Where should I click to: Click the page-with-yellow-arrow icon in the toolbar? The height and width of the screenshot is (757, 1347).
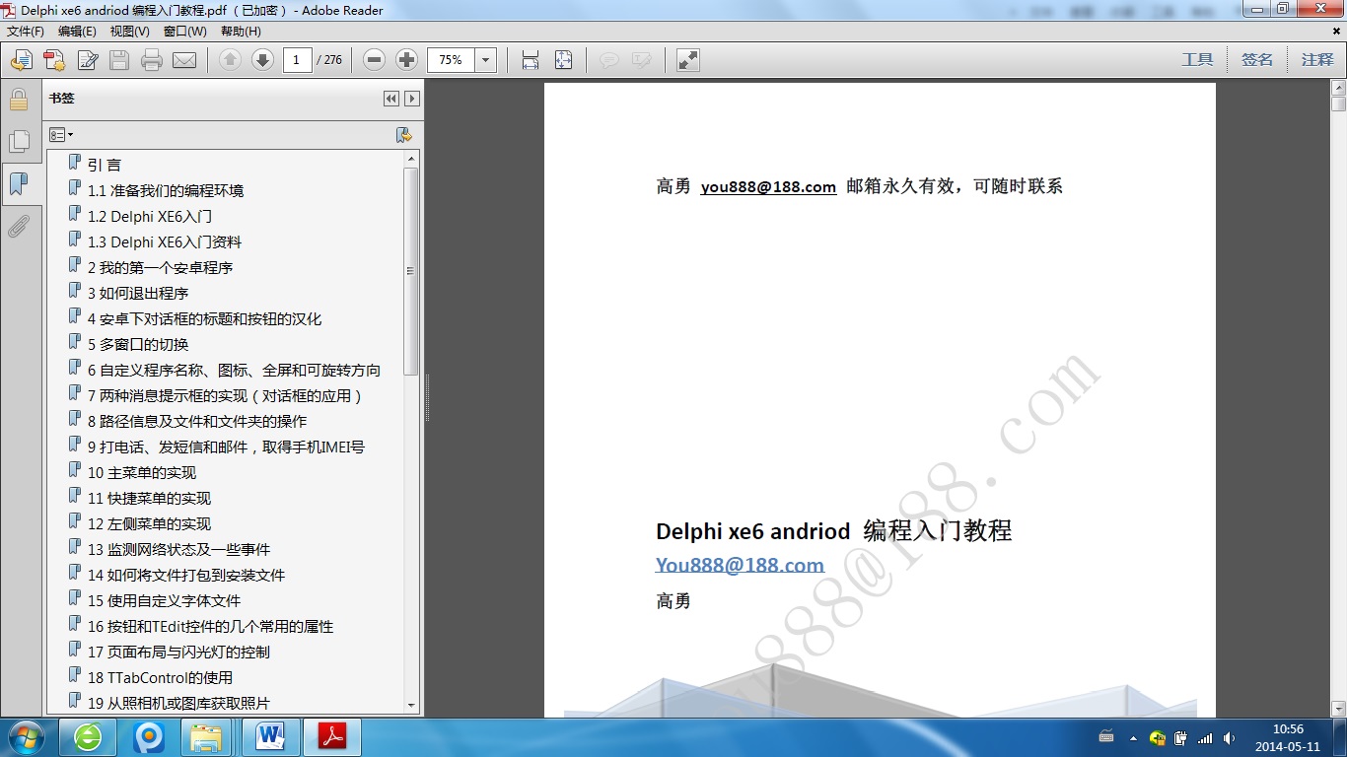(x=22, y=60)
